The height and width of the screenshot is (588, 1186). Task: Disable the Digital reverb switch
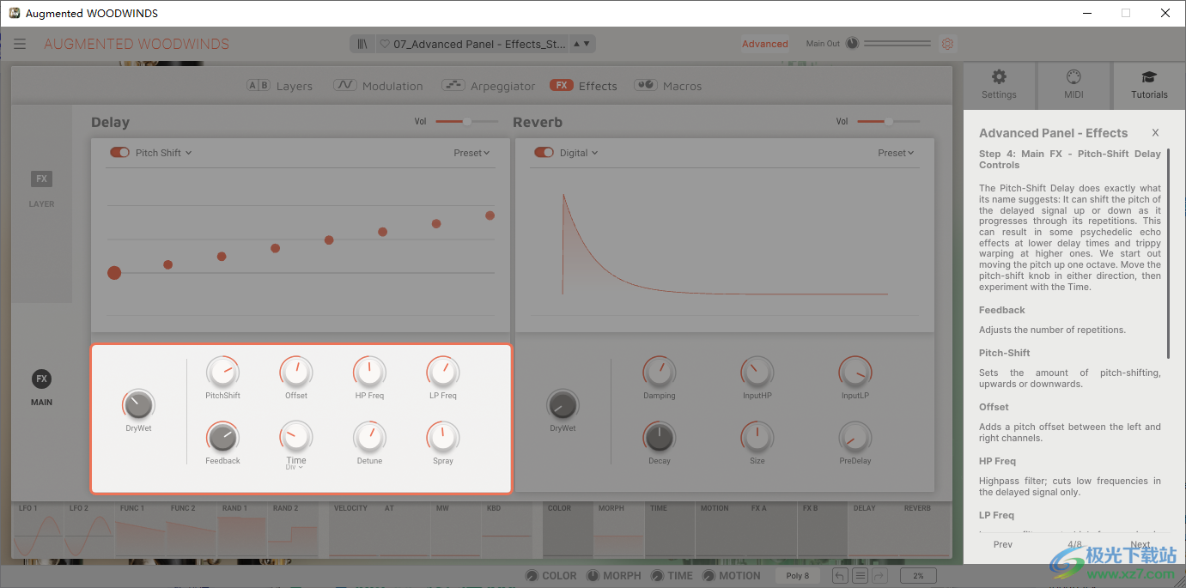[544, 153]
